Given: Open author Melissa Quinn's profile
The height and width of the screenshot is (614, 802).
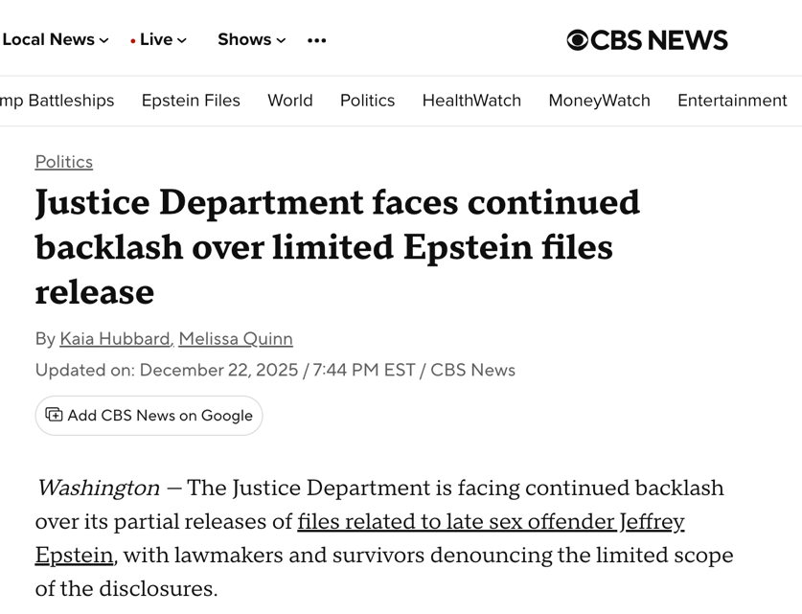Looking at the screenshot, I should click(236, 339).
